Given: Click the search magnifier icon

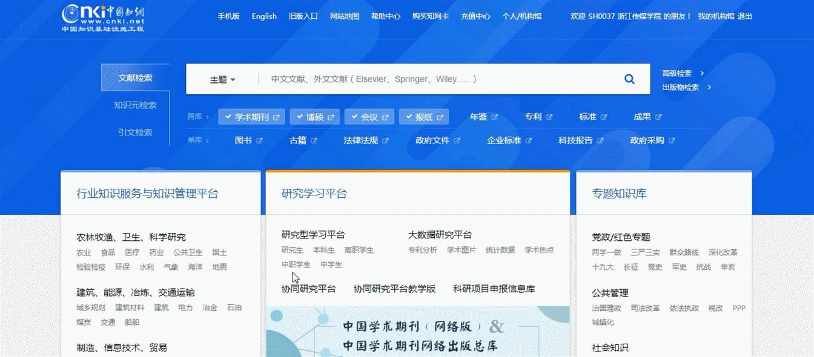Looking at the screenshot, I should 629,79.
